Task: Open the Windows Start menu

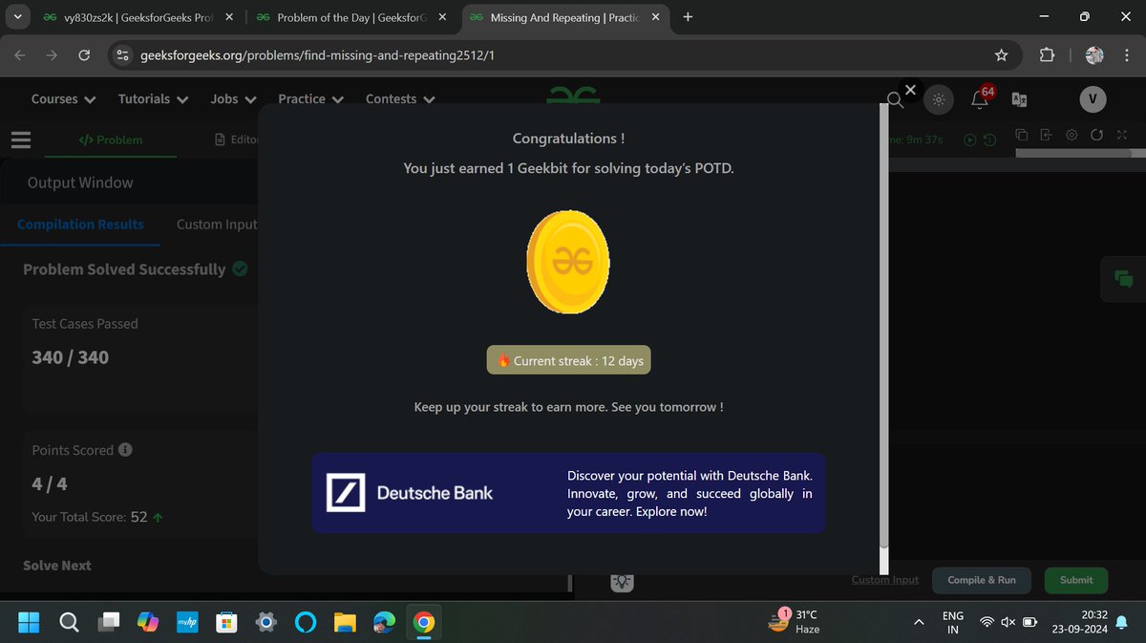Action: pos(29,623)
